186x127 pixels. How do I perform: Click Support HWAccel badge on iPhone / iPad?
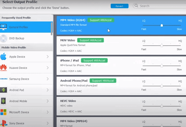click(94, 60)
